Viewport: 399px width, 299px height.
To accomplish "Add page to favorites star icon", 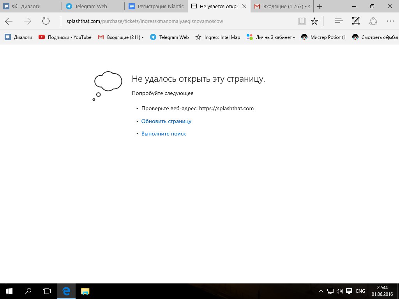I will 314,21.
